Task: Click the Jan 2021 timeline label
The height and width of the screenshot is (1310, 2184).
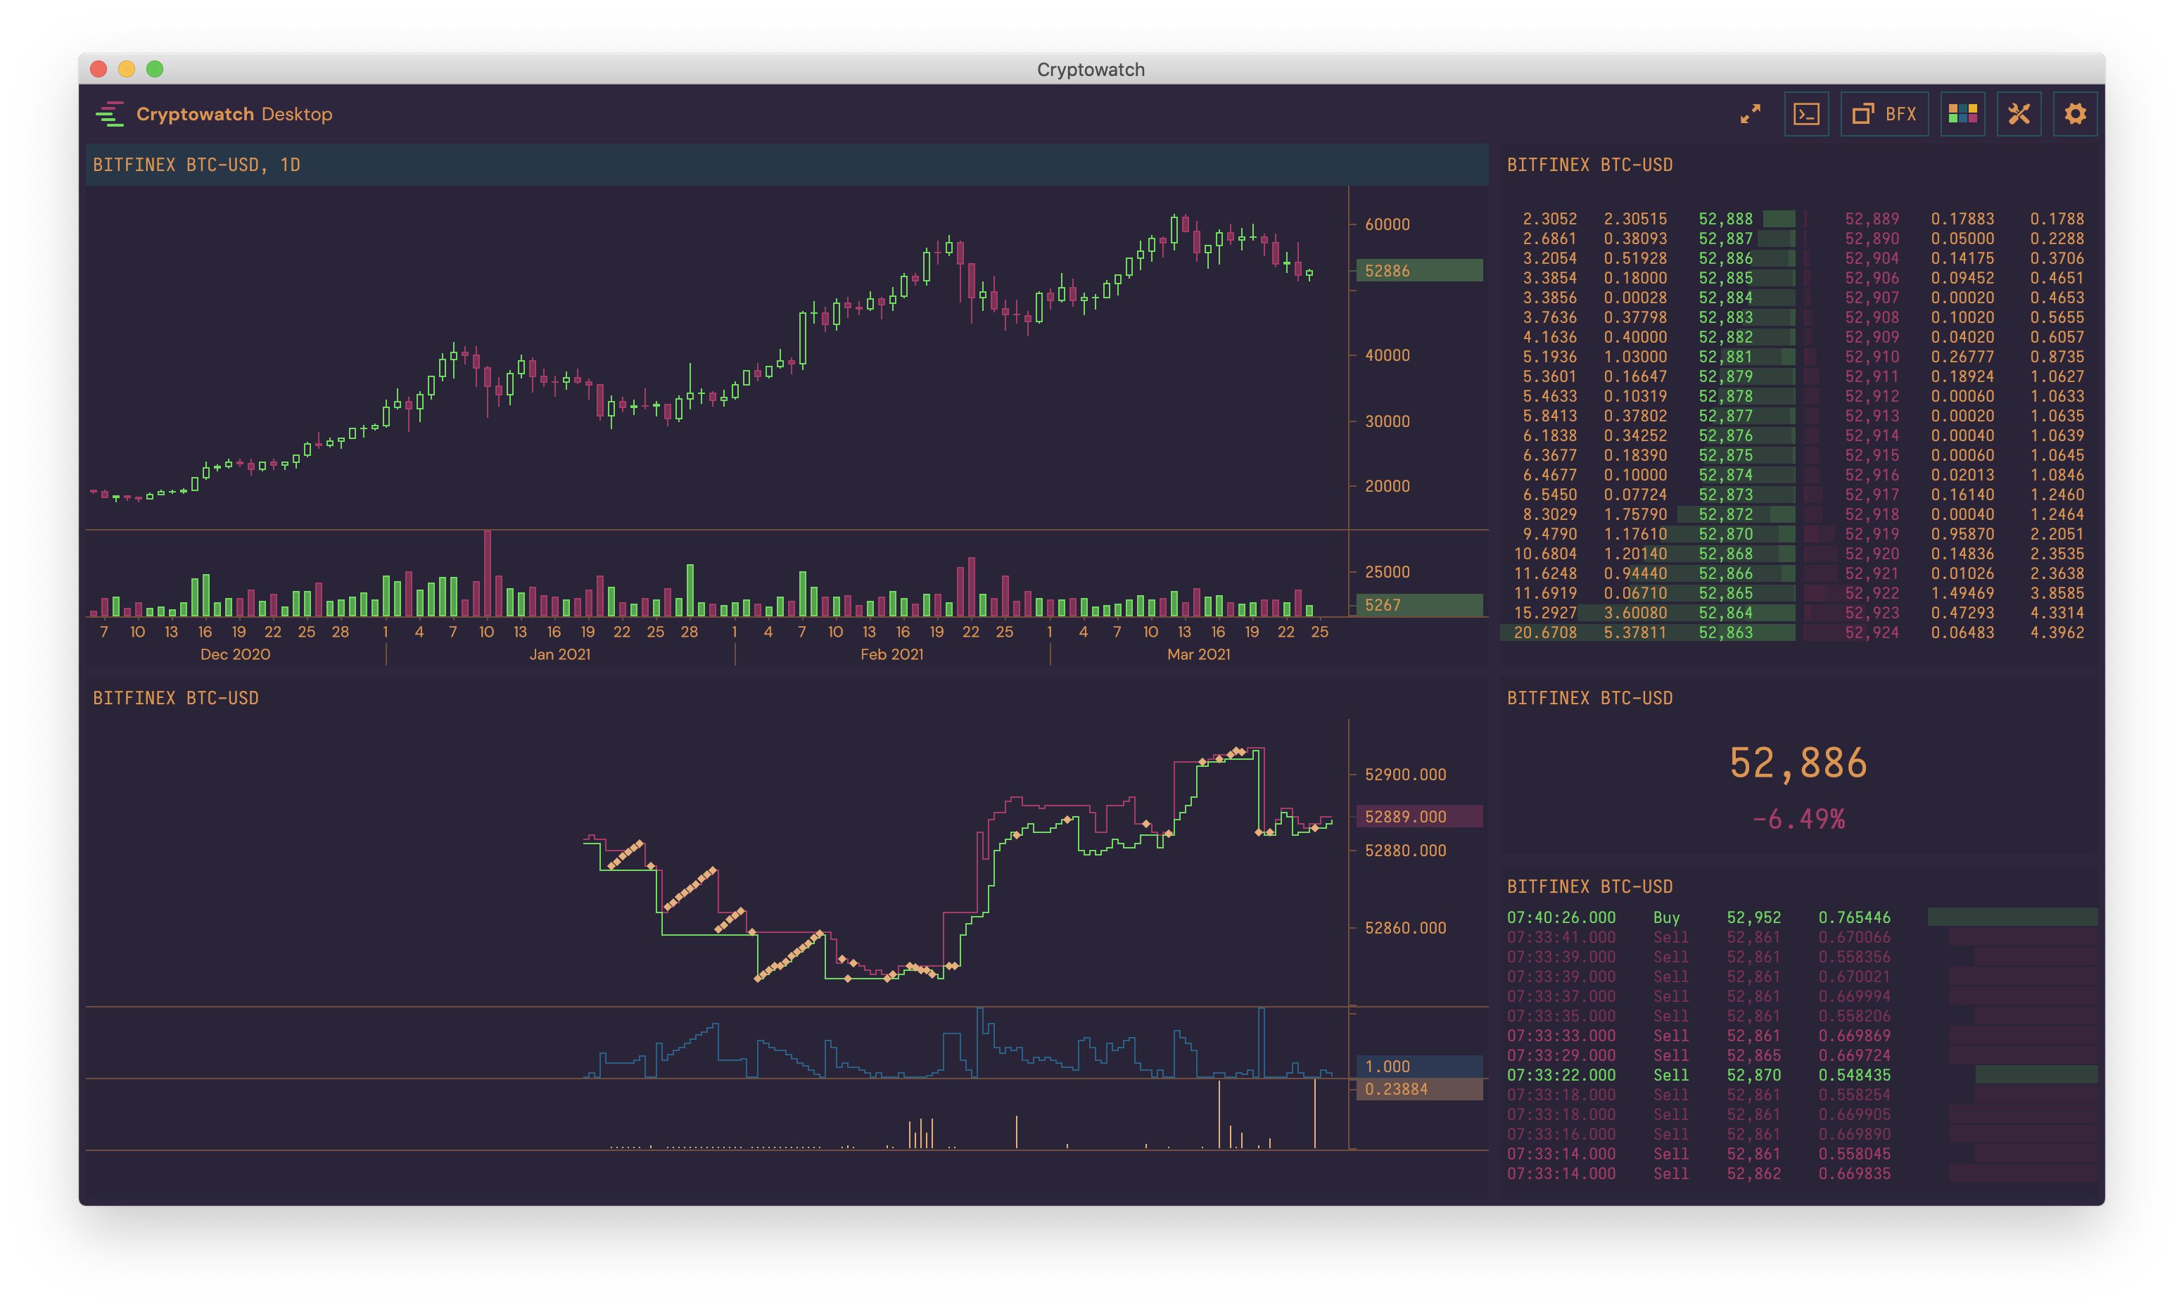Action: pos(559,654)
